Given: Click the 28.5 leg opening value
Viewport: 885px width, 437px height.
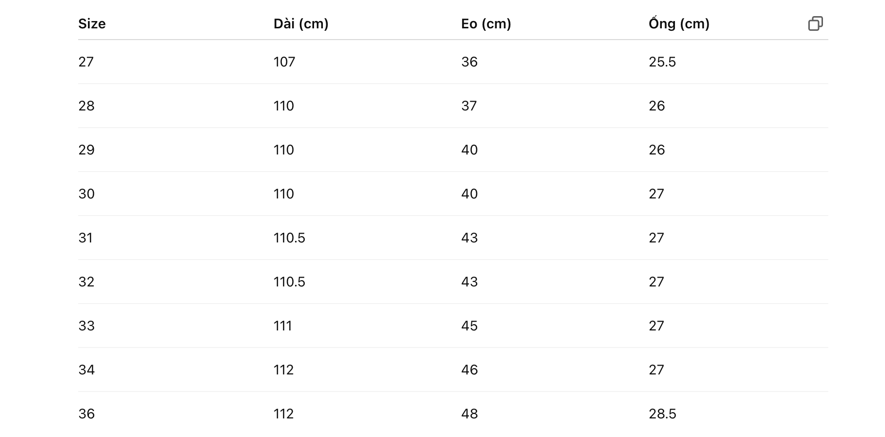Looking at the screenshot, I should [662, 414].
